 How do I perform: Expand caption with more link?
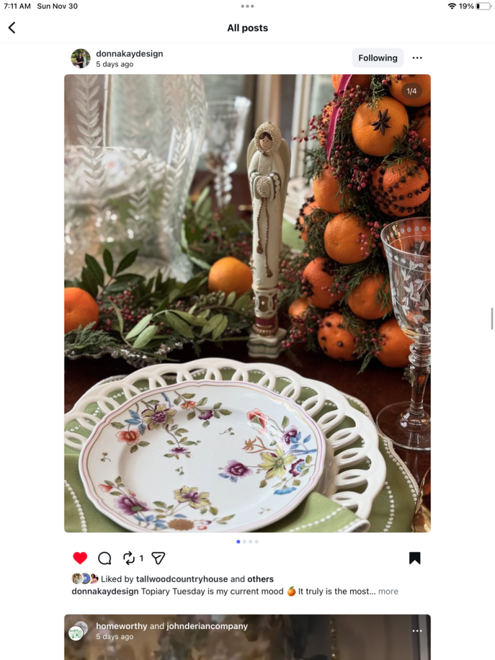[388, 591]
